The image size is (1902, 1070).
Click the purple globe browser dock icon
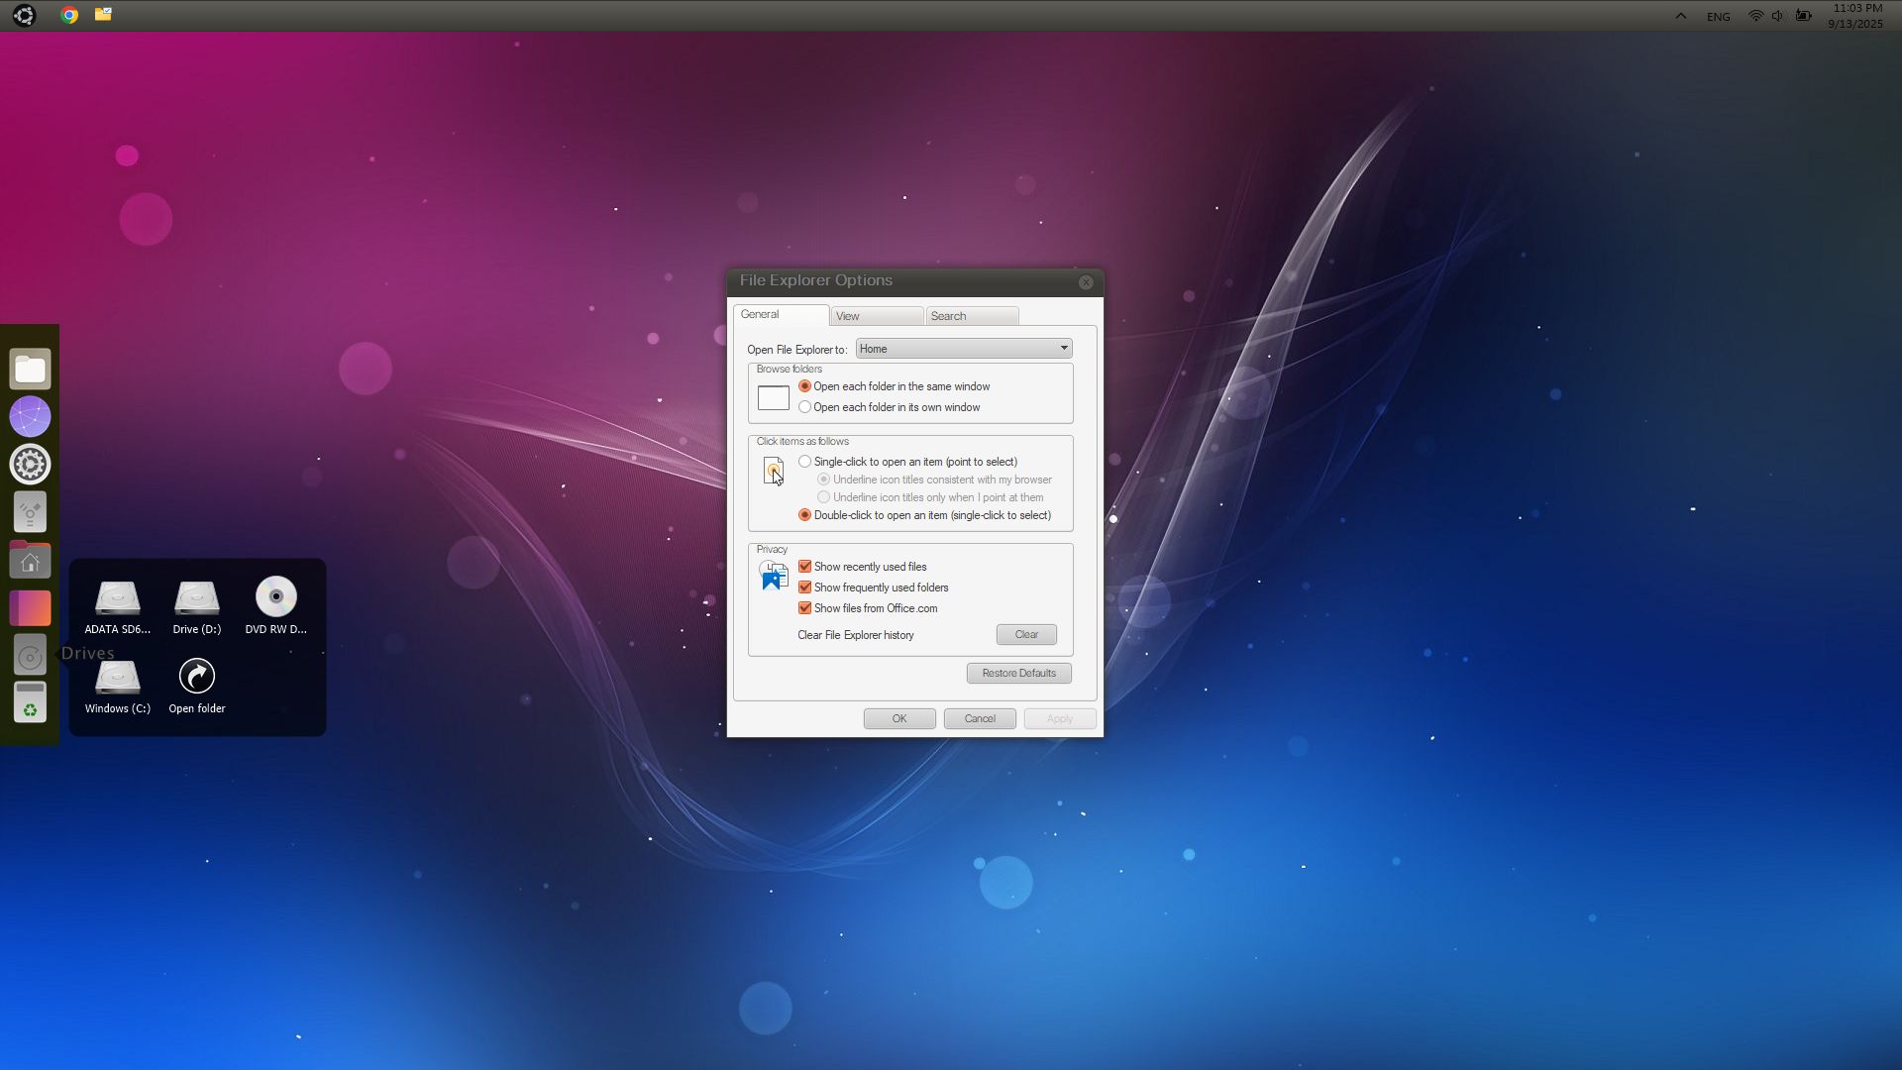[30, 416]
